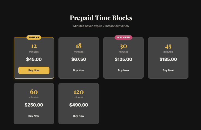Click the 60 minutes gold number
The image size is (201, 130).
[x=34, y=92]
